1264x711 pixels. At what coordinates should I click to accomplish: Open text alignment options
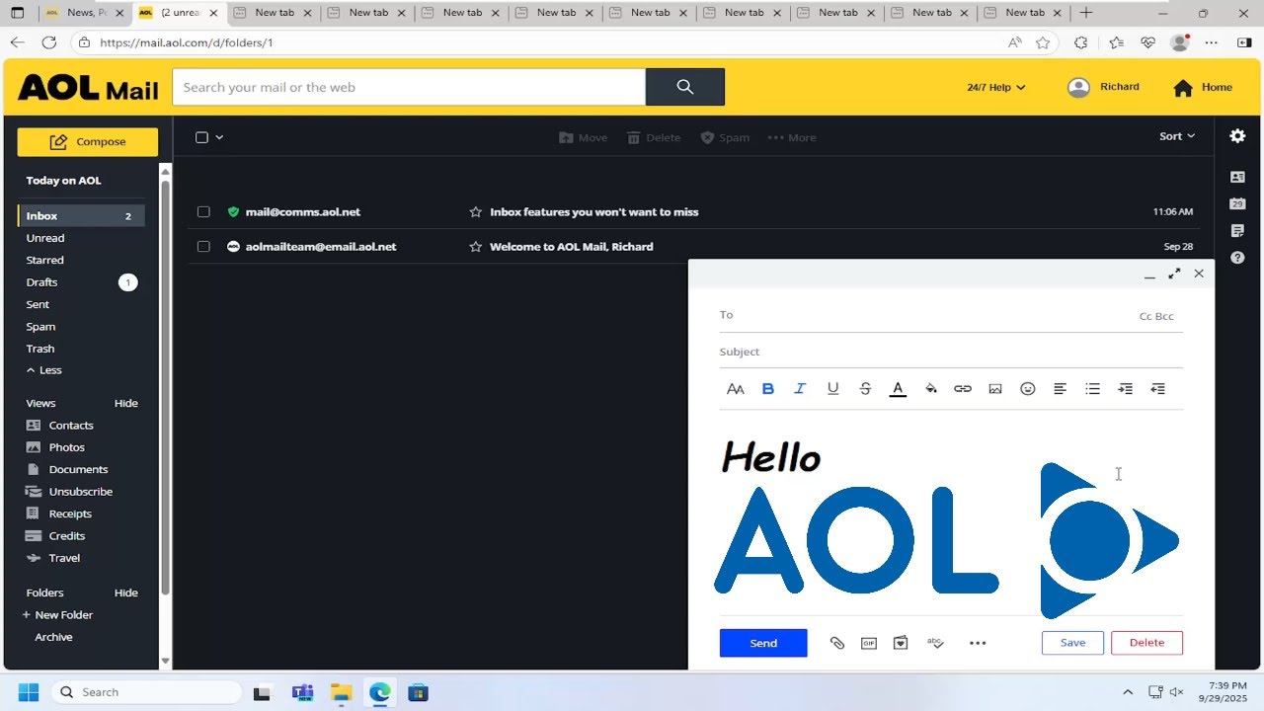click(1060, 389)
